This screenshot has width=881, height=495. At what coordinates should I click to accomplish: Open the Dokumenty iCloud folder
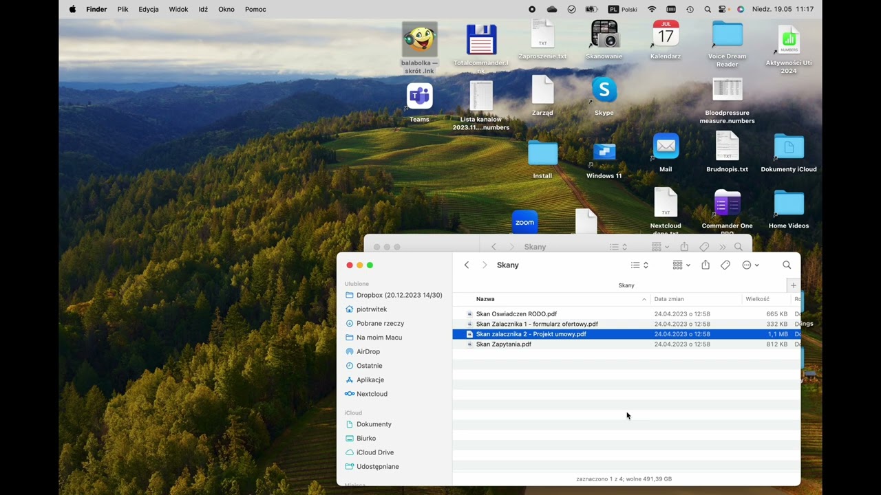tap(789, 146)
